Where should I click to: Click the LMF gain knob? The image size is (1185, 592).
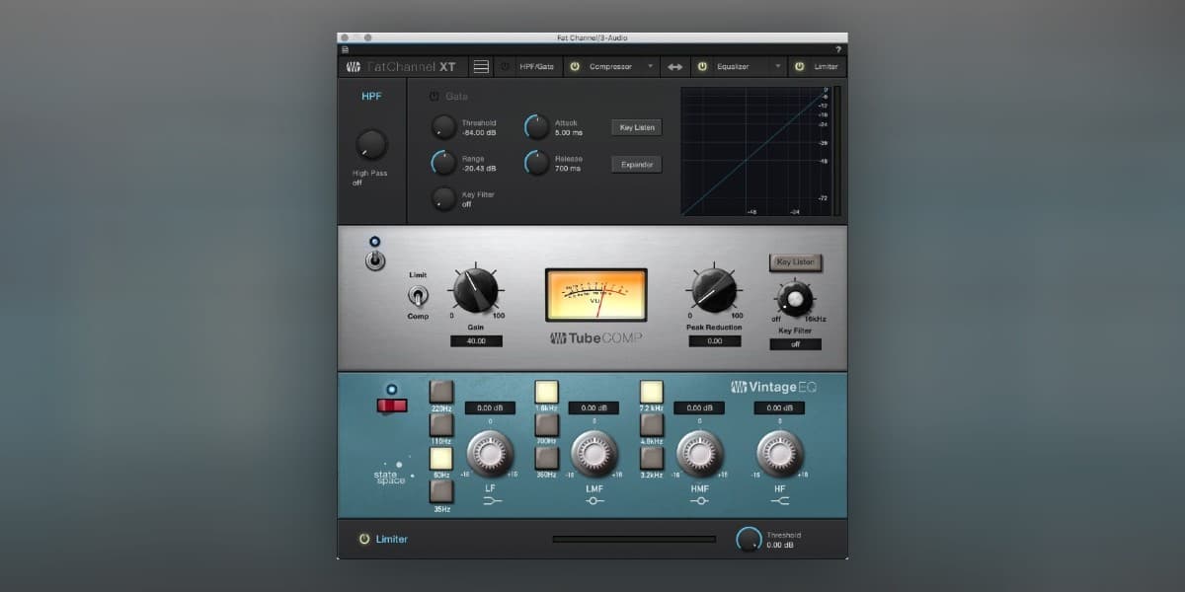tap(594, 454)
